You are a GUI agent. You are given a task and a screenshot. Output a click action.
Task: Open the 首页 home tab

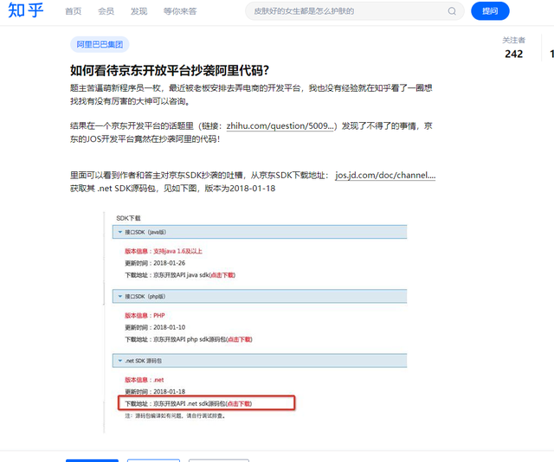(x=74, y=11)
